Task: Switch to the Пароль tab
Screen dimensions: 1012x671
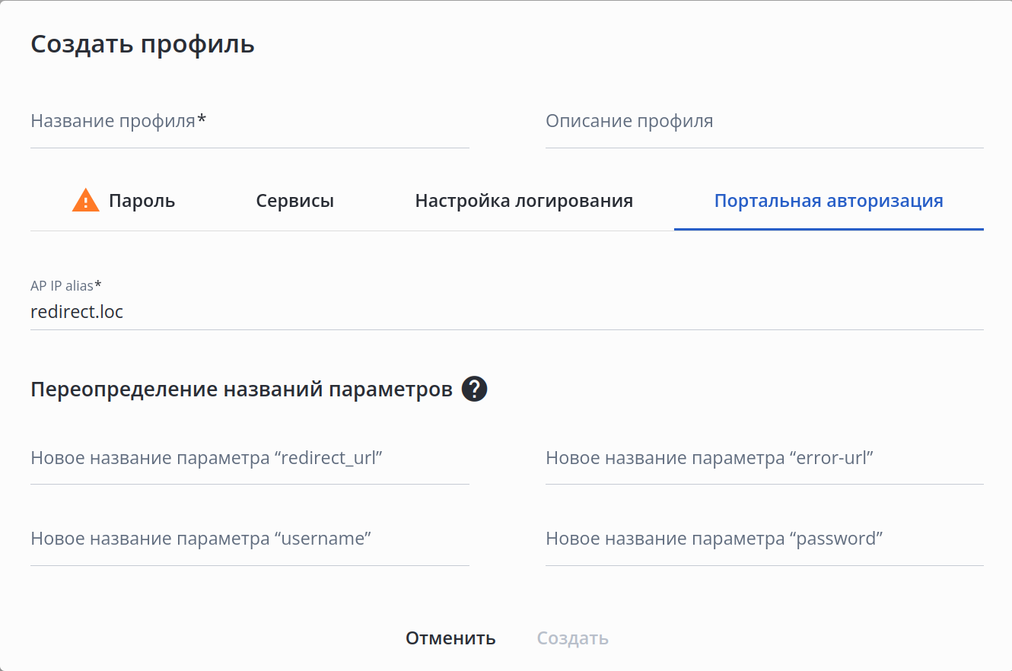Action: (142, 201)
